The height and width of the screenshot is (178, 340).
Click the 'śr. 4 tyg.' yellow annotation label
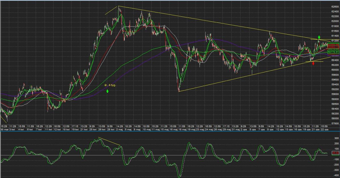(110, 85)
